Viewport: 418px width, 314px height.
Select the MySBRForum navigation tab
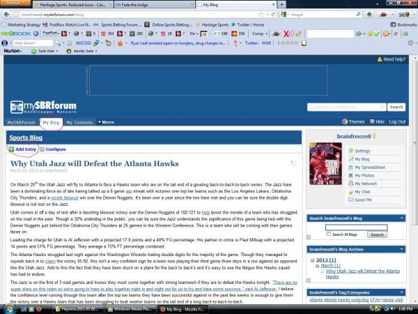pyautogui.click(x=21, y=122)
